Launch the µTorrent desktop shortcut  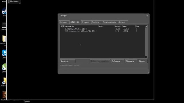click(4, 68)
